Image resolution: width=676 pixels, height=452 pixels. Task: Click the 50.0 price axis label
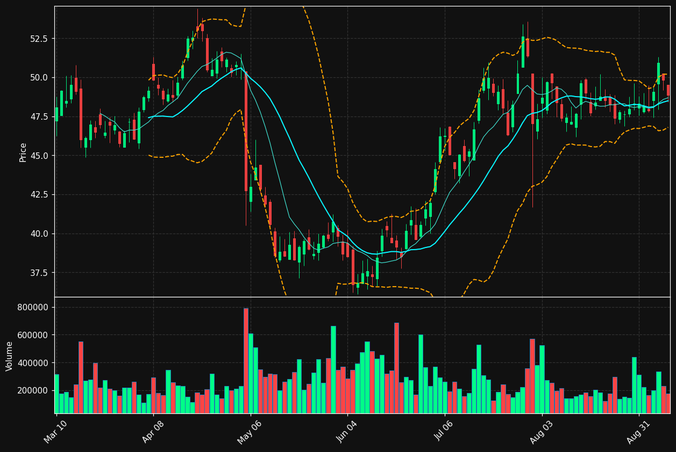point(39,78)
